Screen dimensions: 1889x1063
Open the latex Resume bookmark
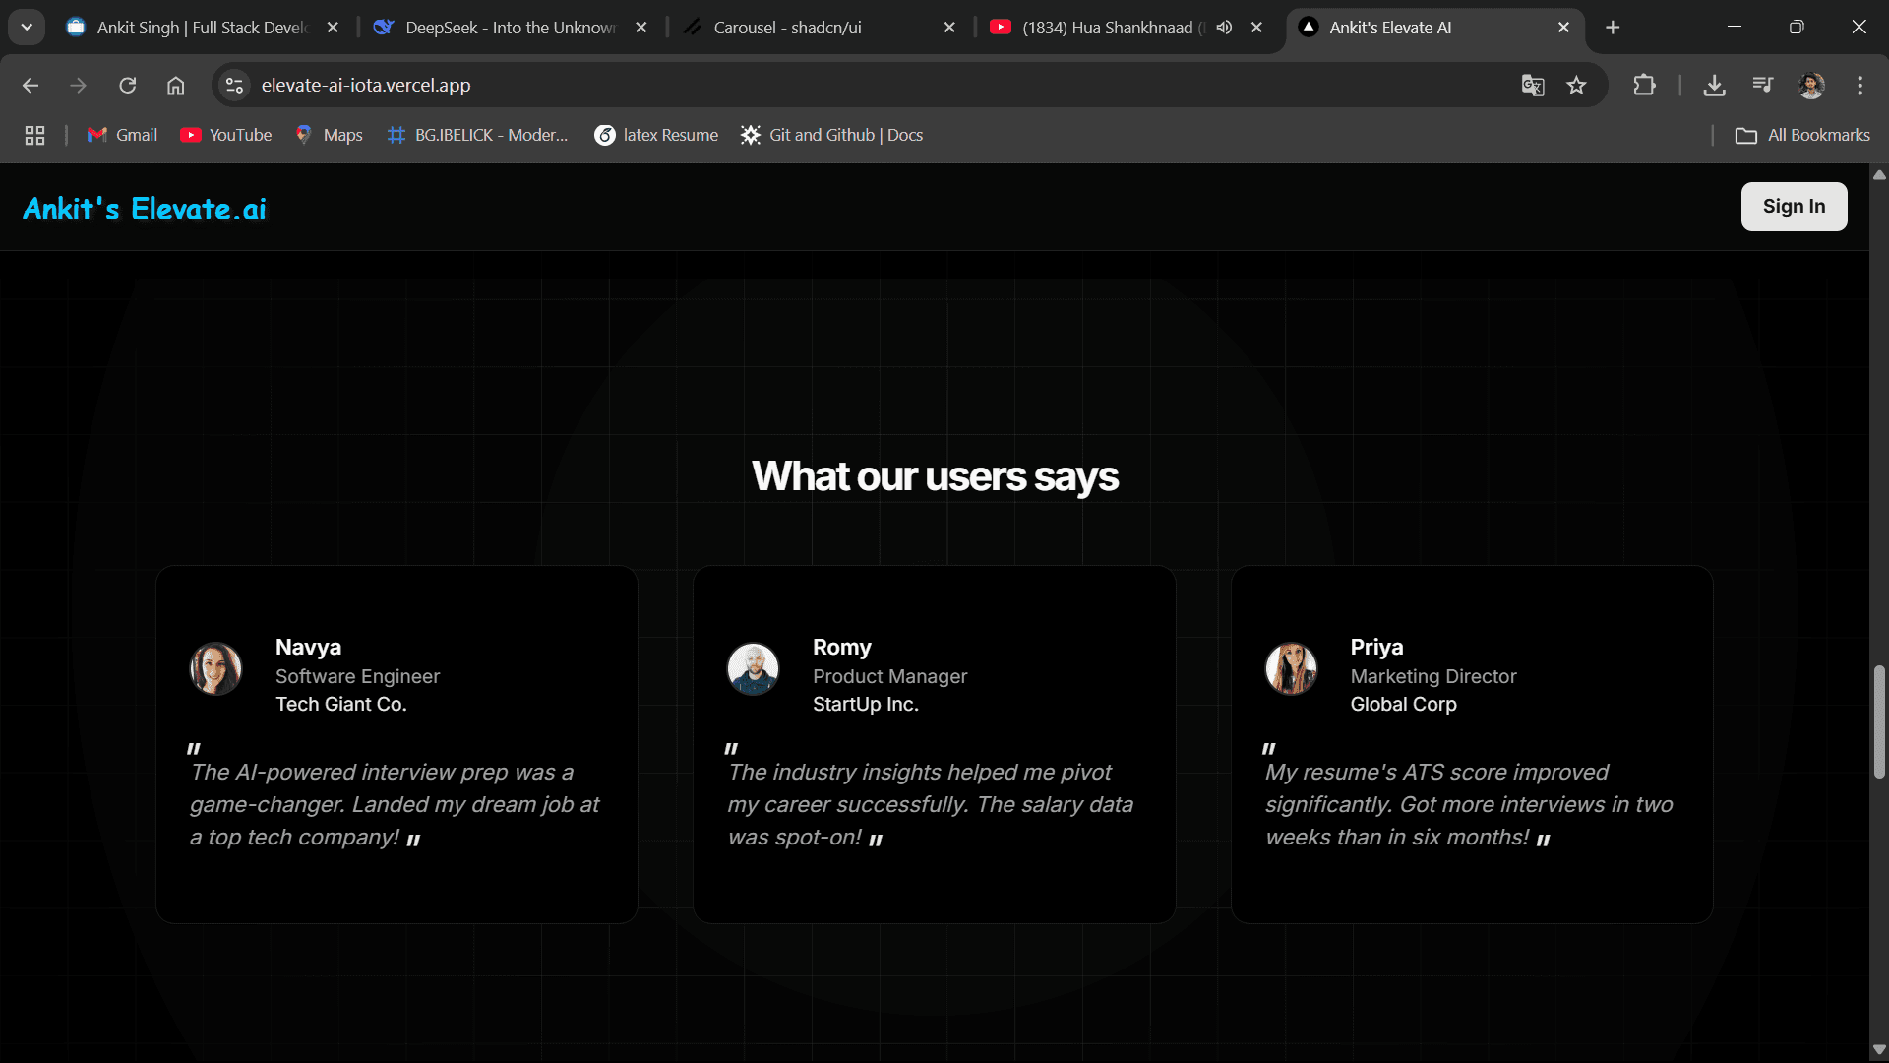656,135
